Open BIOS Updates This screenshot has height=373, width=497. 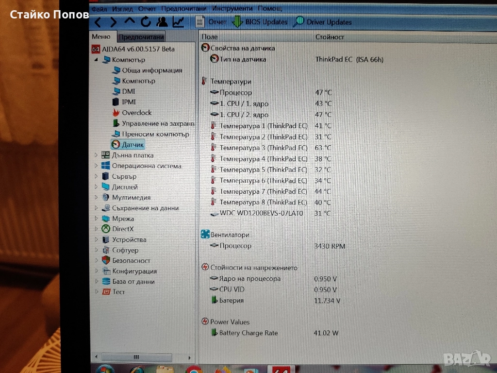click(260, 22)
